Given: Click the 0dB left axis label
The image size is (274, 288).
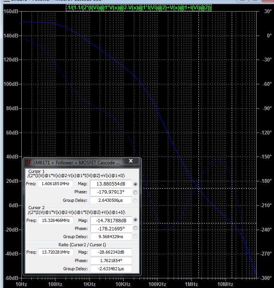Looking at the screenshot, I should pos(14,205).
